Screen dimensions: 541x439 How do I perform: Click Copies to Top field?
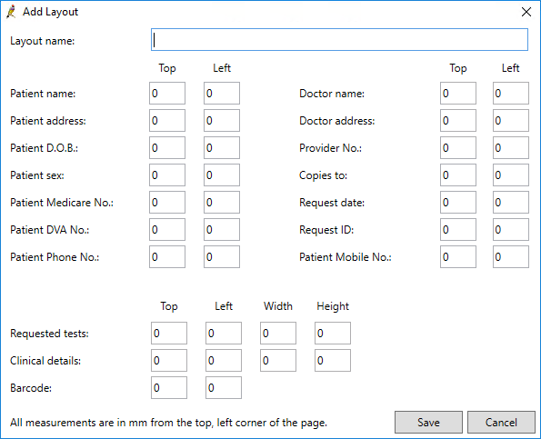click(x=458, y=175)
